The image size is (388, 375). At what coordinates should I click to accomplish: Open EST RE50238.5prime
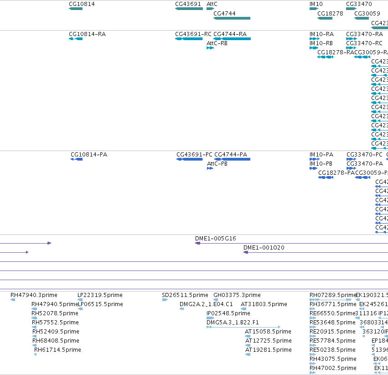pos(313,354)
